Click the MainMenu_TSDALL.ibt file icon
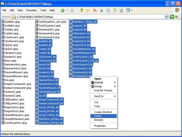Viewport: 182px width, 137px height. click(70, 22)
